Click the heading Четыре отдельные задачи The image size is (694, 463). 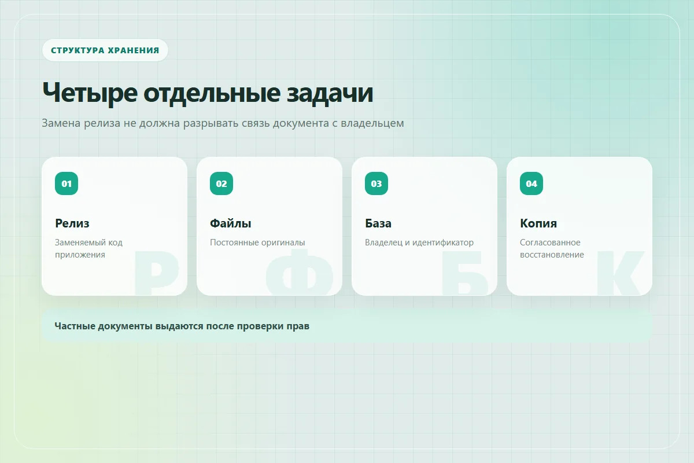(x=208, y=93)
